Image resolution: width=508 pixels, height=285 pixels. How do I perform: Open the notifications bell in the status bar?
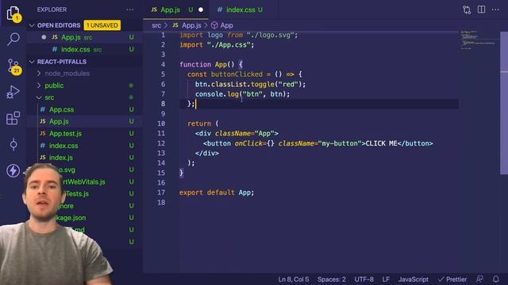[x=495, y=279]
